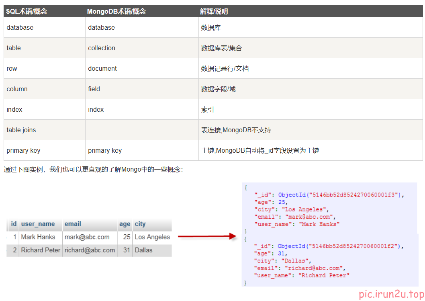Image resolution: width=425 pixels, height=301 pixels.
Task: Select the "richard@abc.com" cell in the SQL table
Action: click(x=90, y=250)
